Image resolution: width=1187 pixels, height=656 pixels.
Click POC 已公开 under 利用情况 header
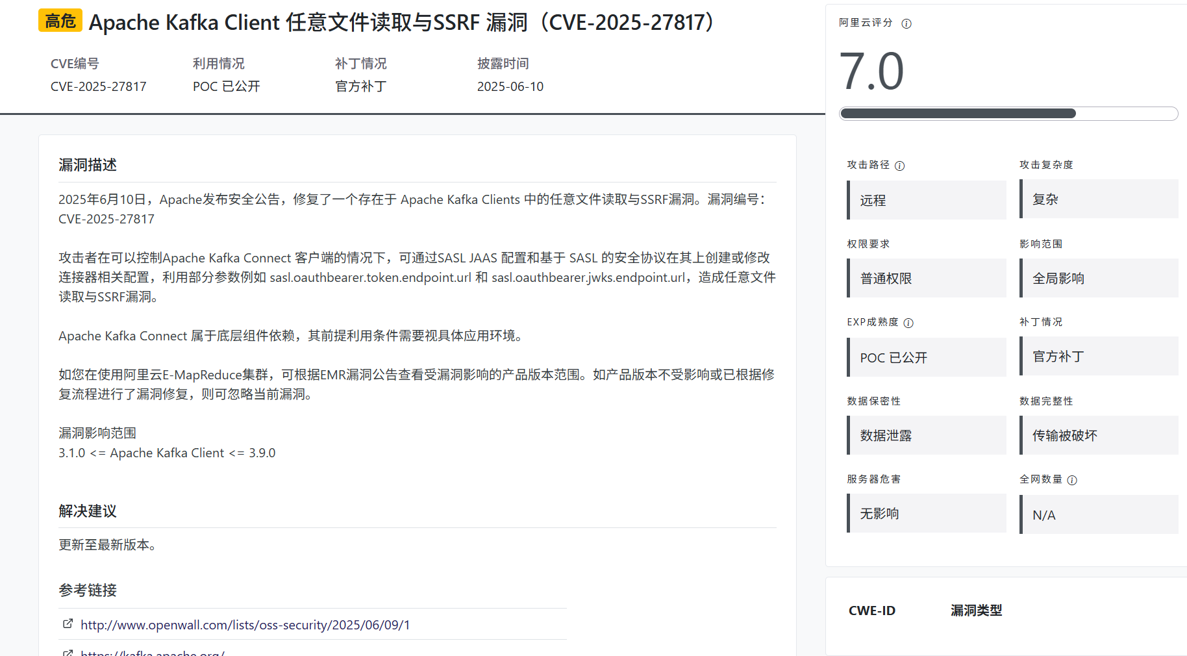[227, 86]
